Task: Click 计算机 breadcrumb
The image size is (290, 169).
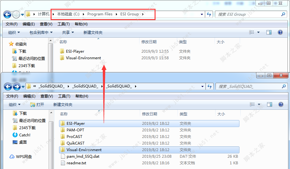Action: pyautogui.click(x=44, y=14)
